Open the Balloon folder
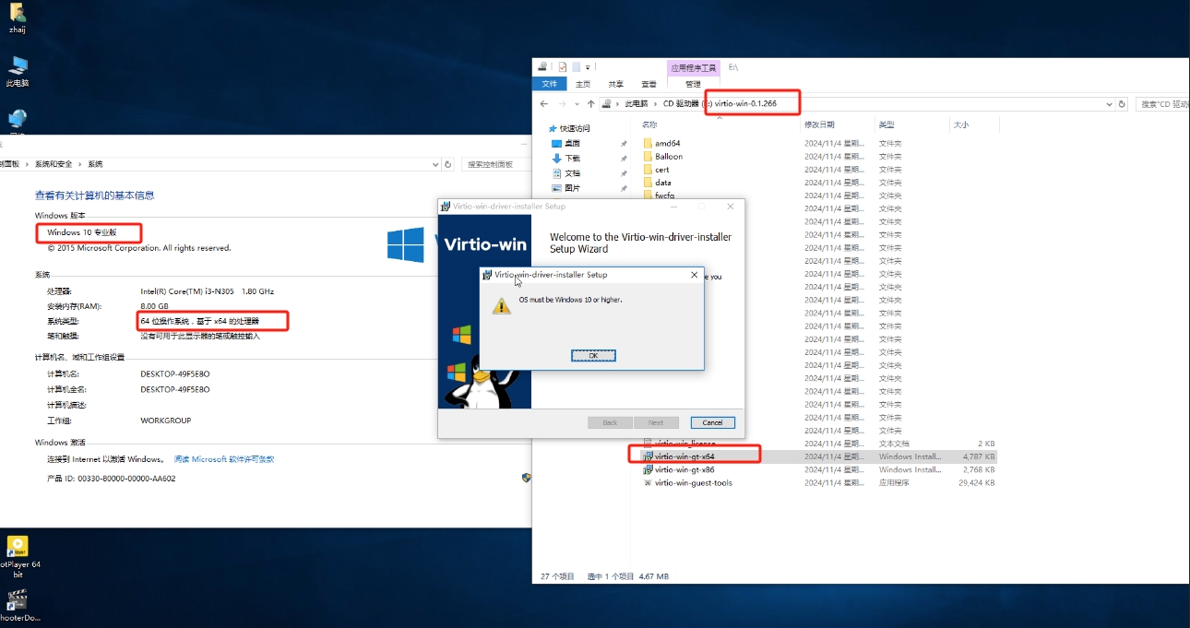 668,156
